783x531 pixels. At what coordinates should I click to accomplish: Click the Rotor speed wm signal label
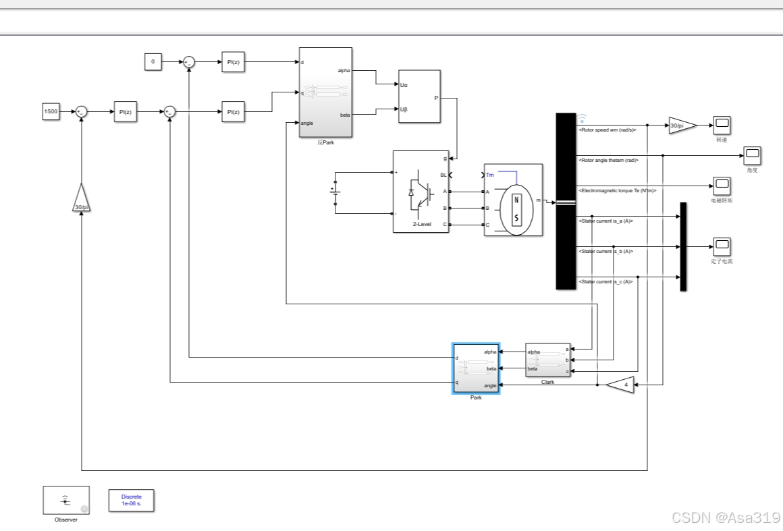click(606, 130)
